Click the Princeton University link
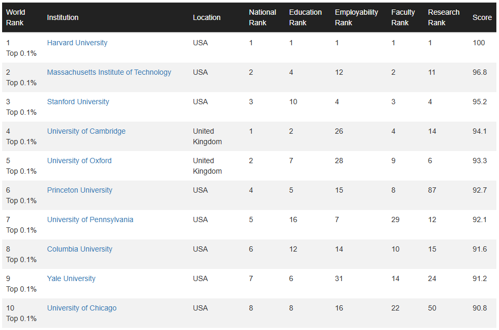Viewport: 499px width, 330px height. pyautogui.click(x=79, y=190)
